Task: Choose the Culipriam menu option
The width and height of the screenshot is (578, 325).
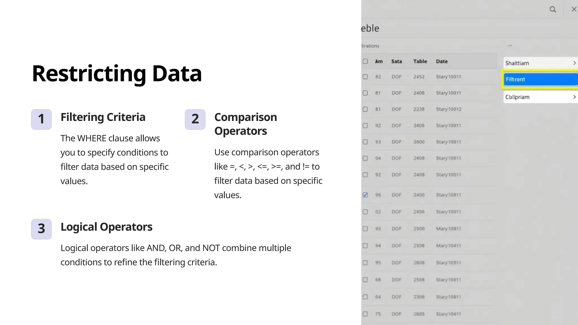Action: coord(531,97)
